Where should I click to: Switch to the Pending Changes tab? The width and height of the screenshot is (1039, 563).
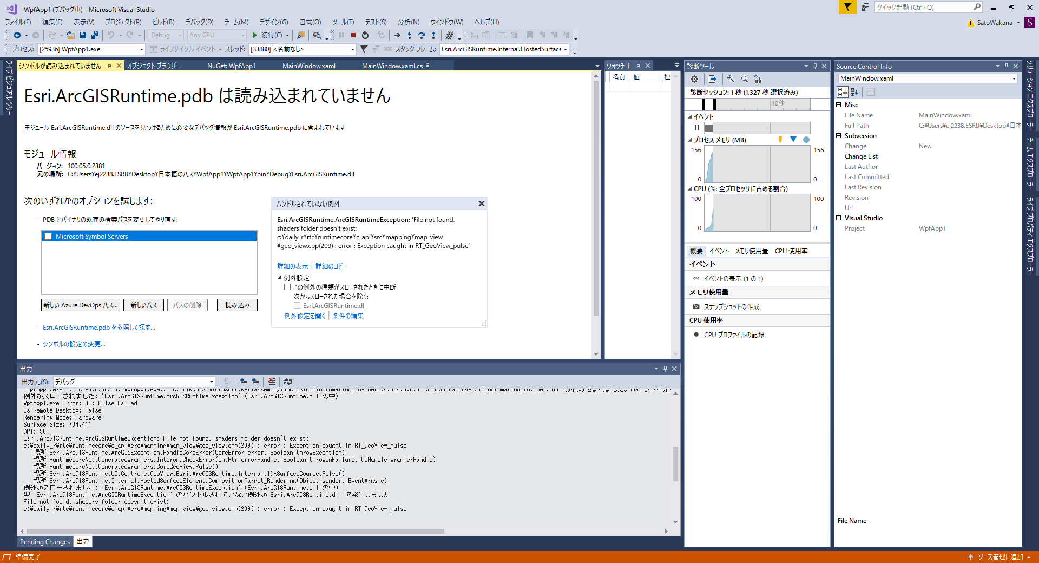pos(45,542)
